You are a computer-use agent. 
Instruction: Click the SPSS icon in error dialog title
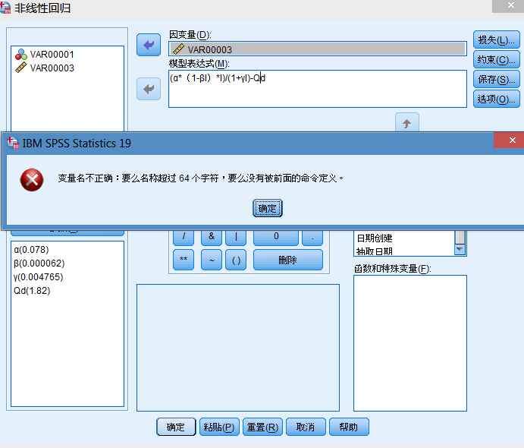13,144
